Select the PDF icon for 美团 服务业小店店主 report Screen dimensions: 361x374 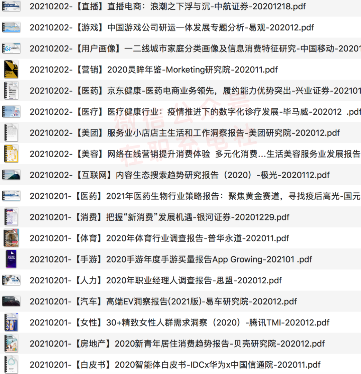(x=11, y=132)
